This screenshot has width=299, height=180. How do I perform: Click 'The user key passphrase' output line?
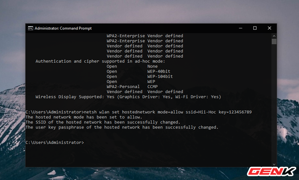coord(122,127)
